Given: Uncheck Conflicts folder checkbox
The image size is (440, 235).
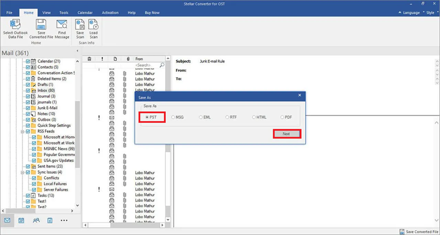Looking at the screenshot, I should 34,178.
